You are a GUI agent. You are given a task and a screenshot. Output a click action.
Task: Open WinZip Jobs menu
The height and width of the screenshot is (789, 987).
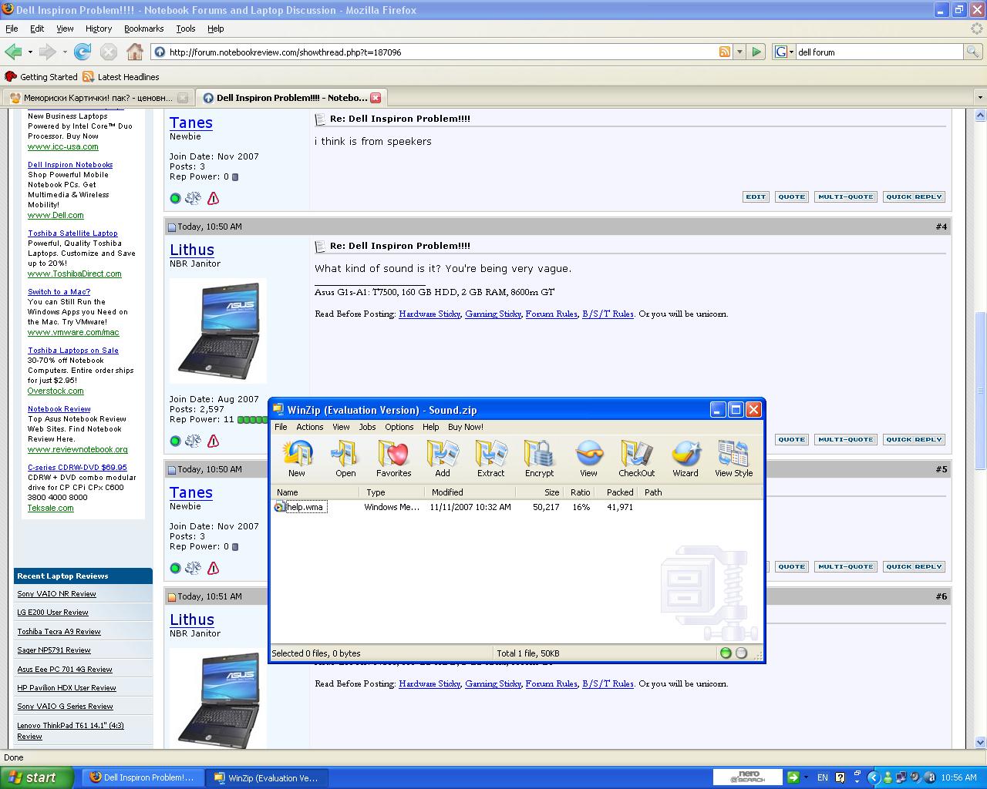[368, 427]
